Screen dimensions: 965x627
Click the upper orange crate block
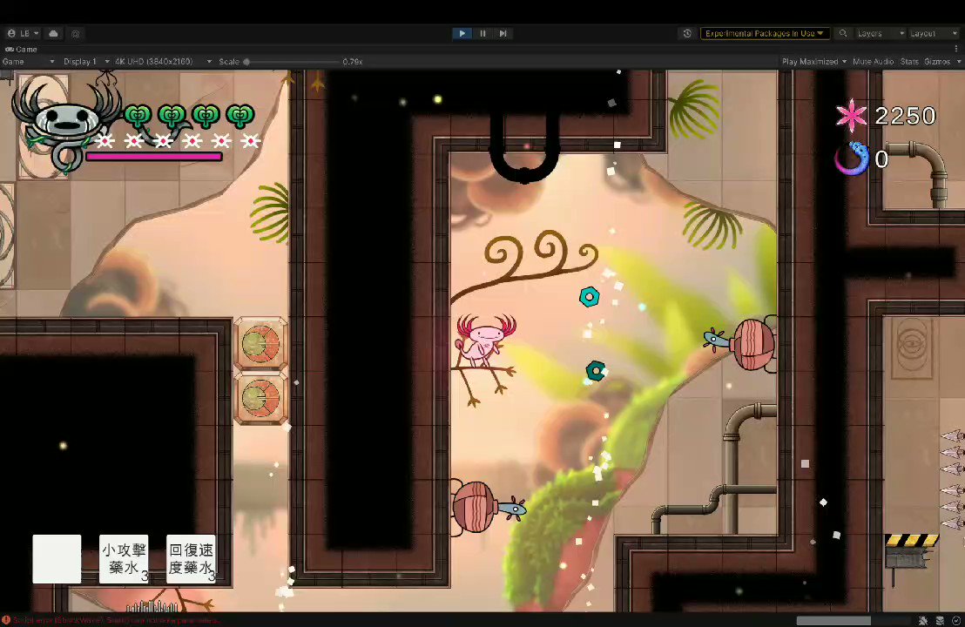pos(260,344)
